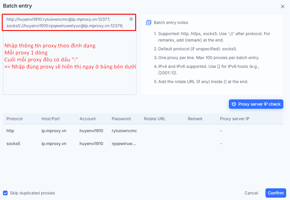The width and height of the screenshot is (290, 200).
Task: Clear the proxy text box contents
Action: pos(131,19)
